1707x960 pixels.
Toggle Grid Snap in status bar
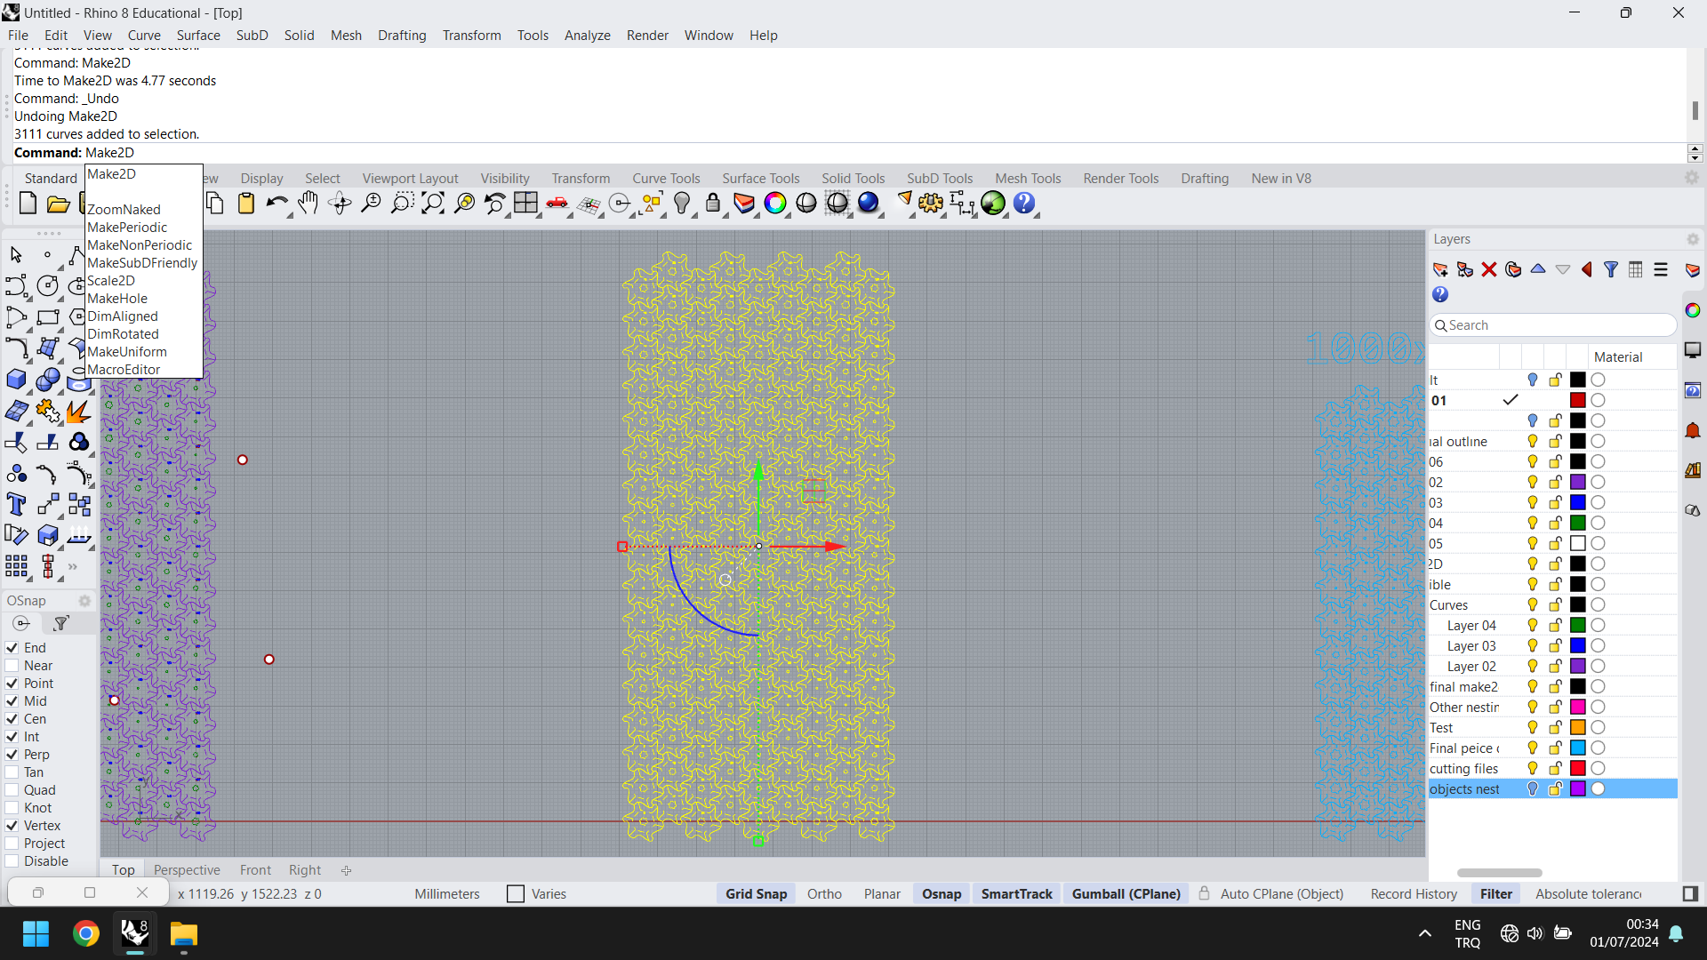pyautogui.click(x=756, y=894)
